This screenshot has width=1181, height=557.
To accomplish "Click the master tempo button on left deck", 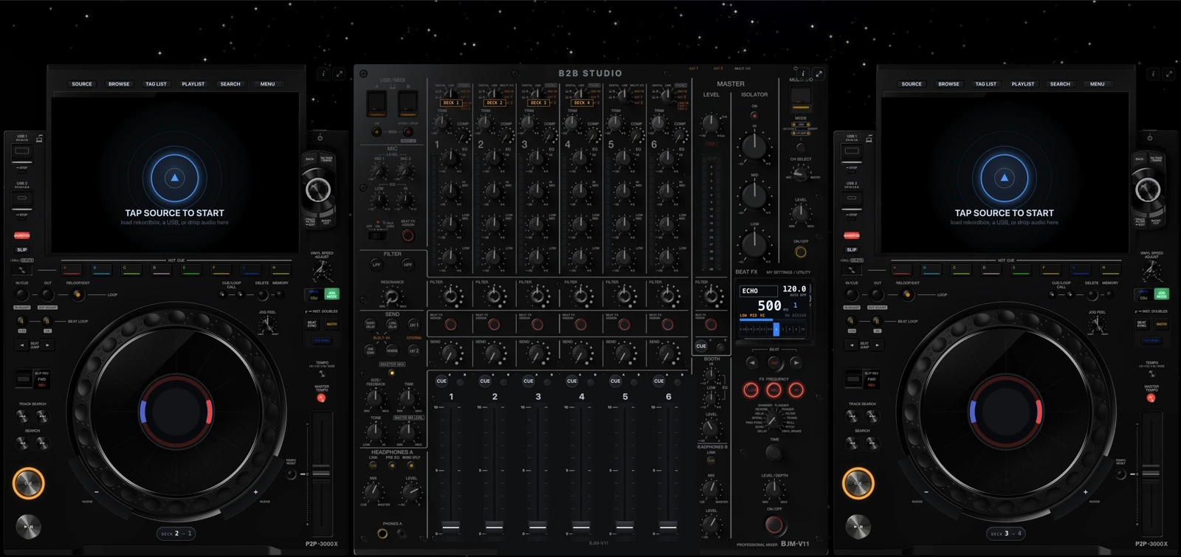I will coord(321,398).
